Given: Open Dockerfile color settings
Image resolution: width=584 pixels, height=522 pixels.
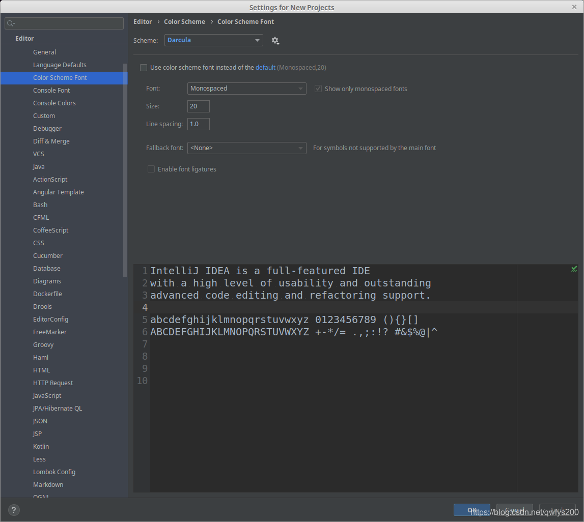Looking at the screenshot, I should (47, 294).
